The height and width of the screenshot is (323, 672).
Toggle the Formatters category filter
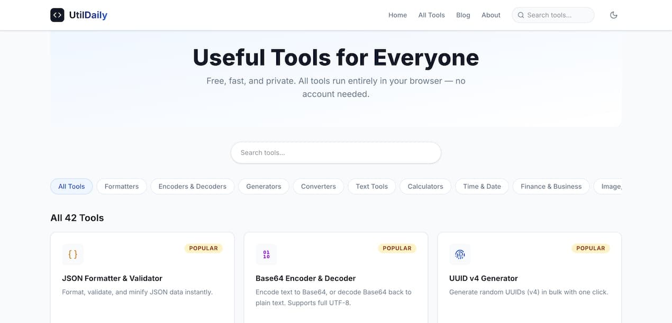121,186
